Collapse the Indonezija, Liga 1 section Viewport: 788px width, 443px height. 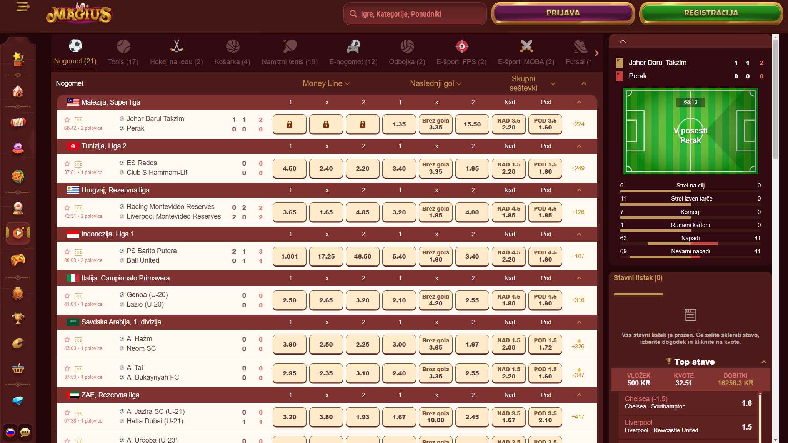click(579, 234)
